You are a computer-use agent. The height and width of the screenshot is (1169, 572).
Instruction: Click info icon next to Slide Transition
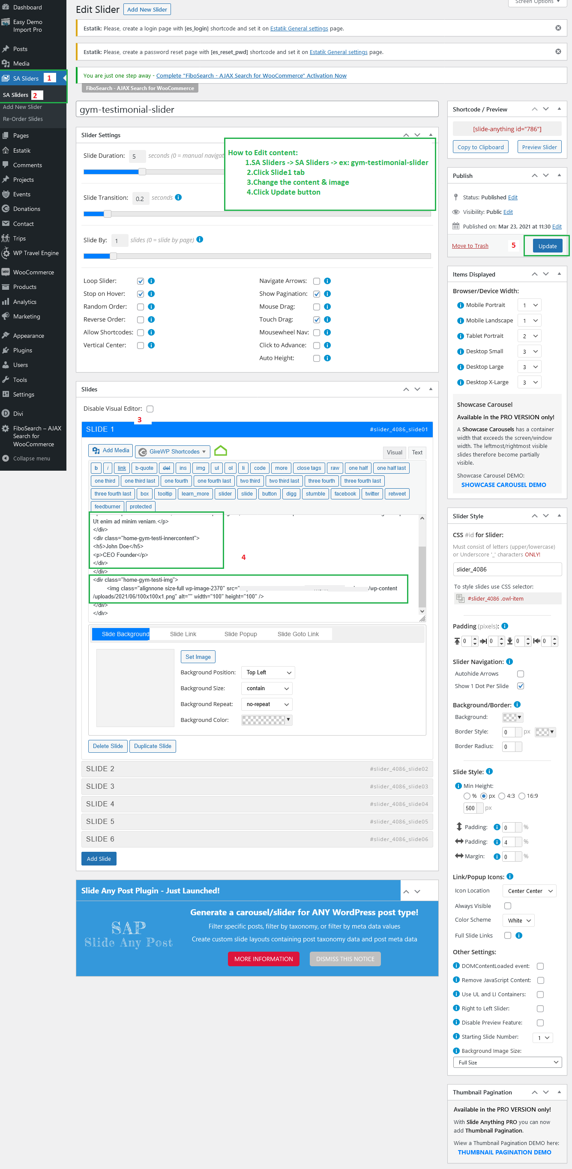178,197
